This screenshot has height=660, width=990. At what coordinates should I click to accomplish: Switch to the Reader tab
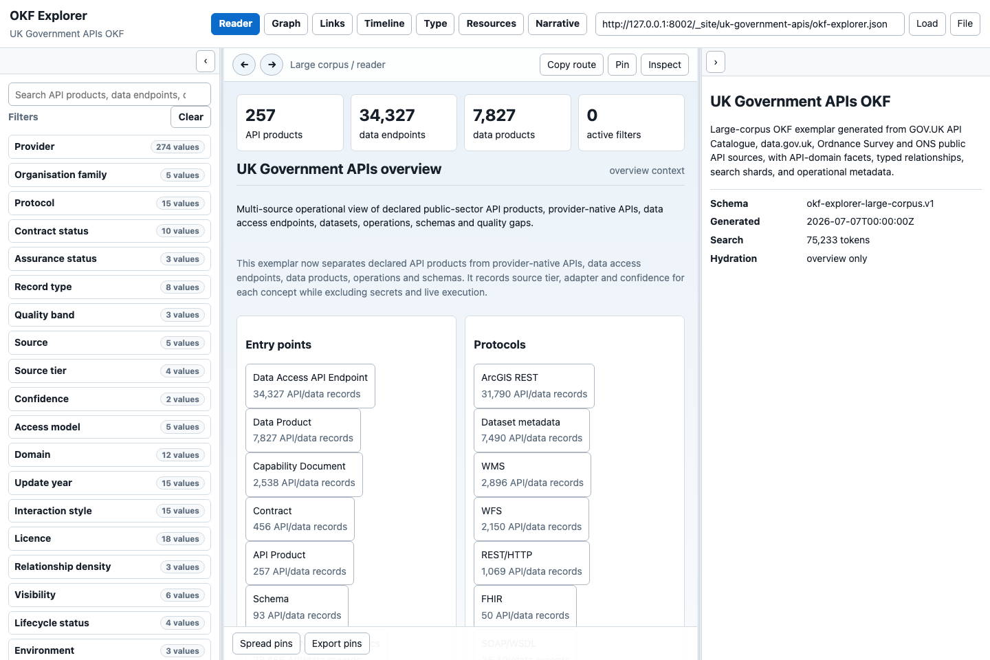coord(236,23)
